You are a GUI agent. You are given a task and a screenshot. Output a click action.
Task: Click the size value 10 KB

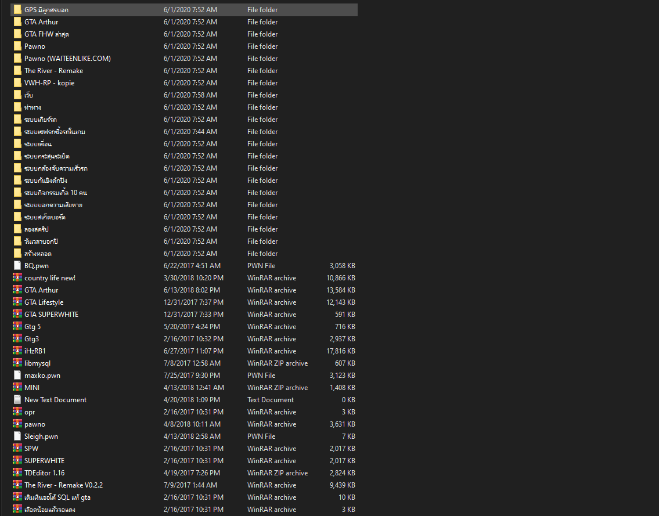[347, 497]
